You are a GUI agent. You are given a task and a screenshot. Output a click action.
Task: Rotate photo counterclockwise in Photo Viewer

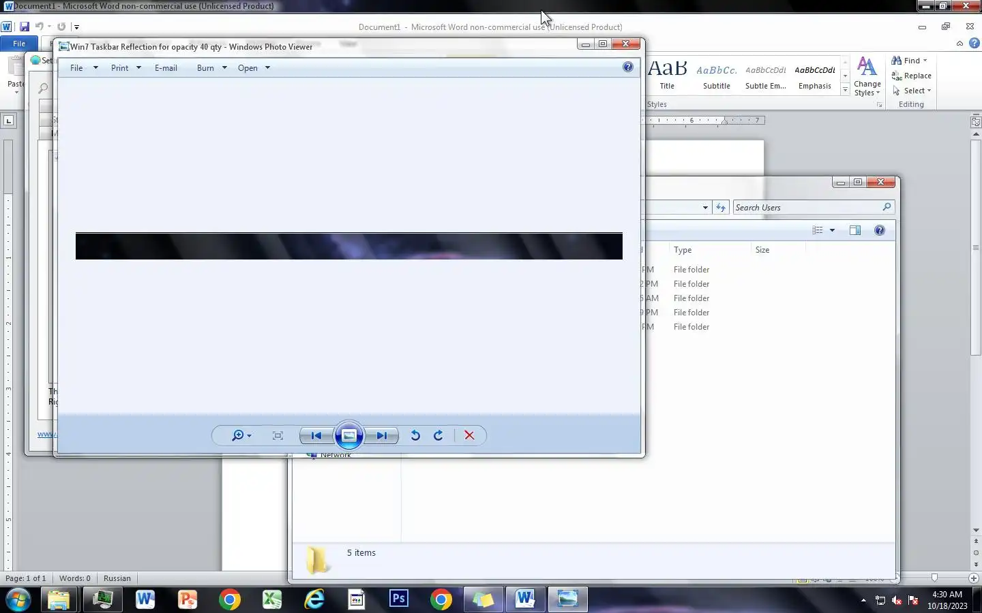(415, 436)
